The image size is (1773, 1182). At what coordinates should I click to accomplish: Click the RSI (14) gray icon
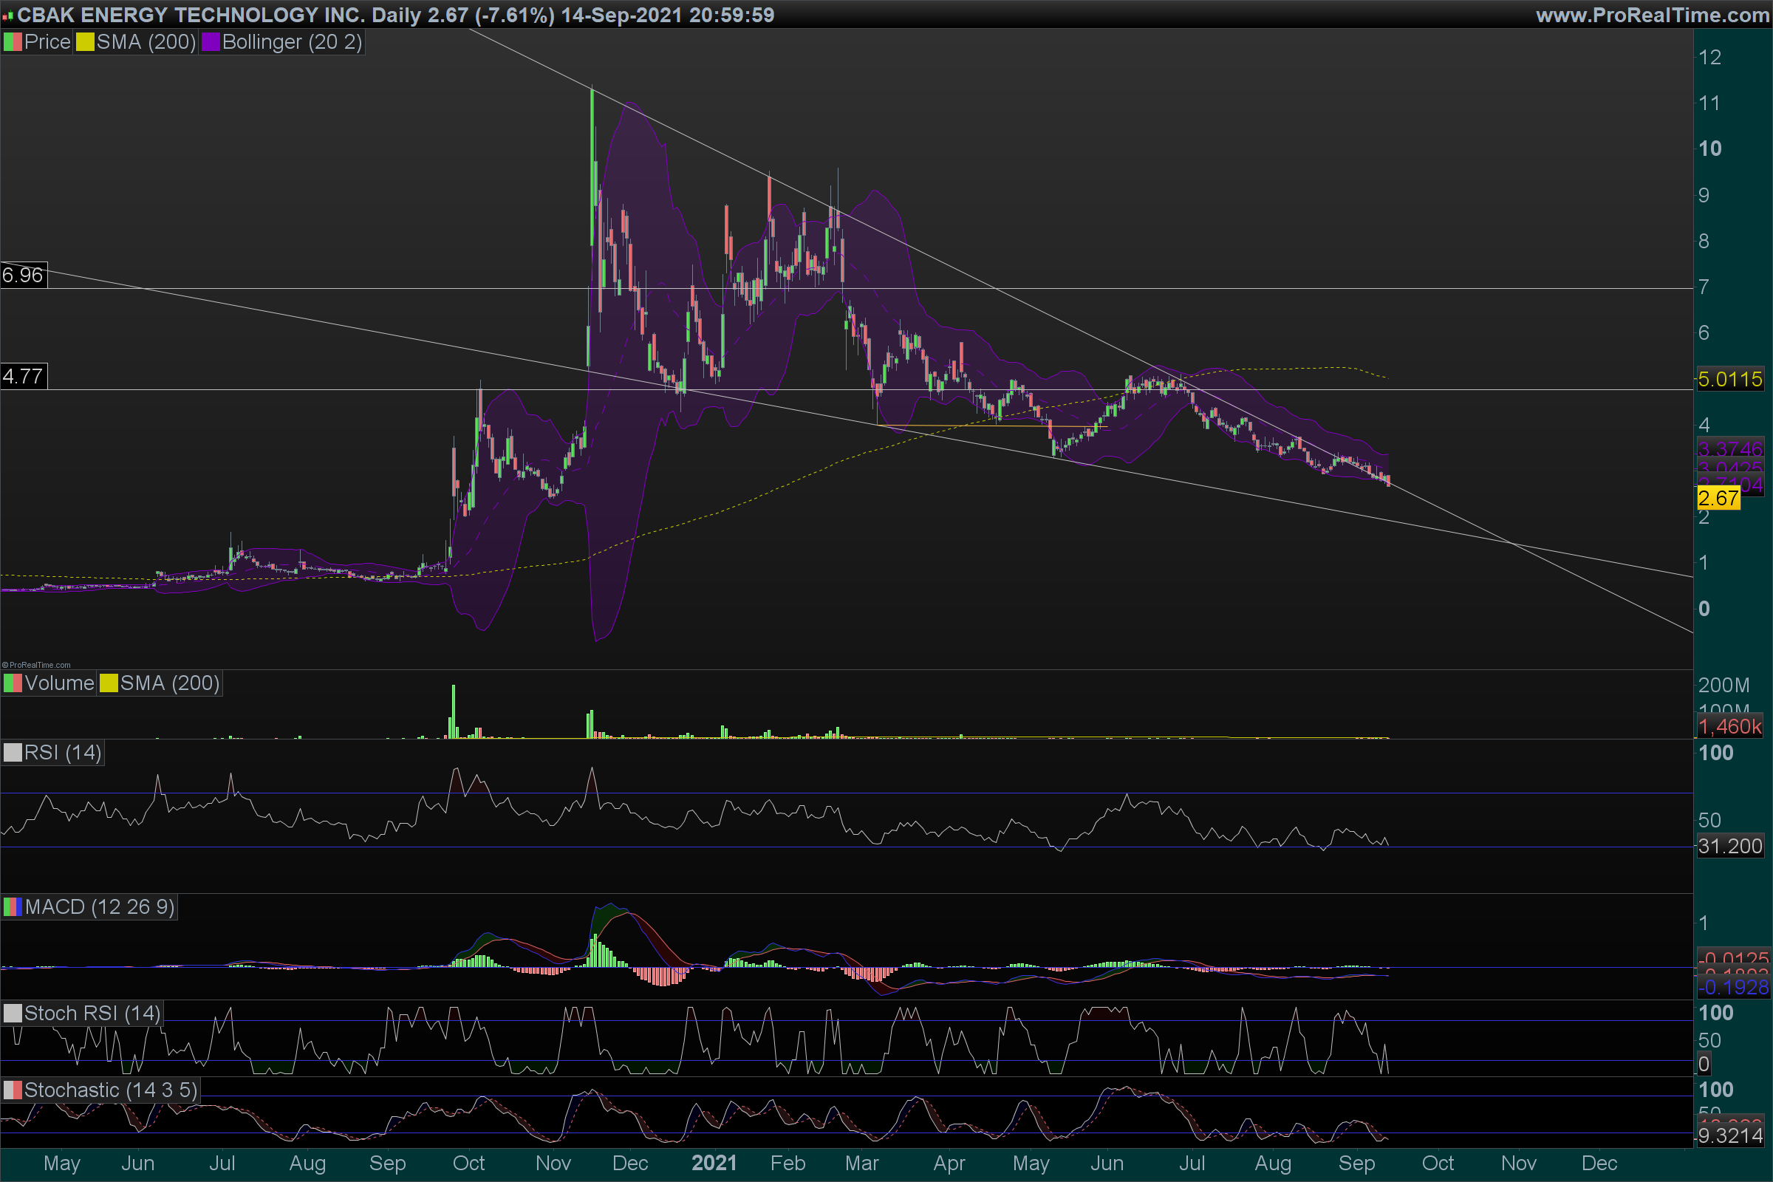pyautogui.click(x=13, y=752)
